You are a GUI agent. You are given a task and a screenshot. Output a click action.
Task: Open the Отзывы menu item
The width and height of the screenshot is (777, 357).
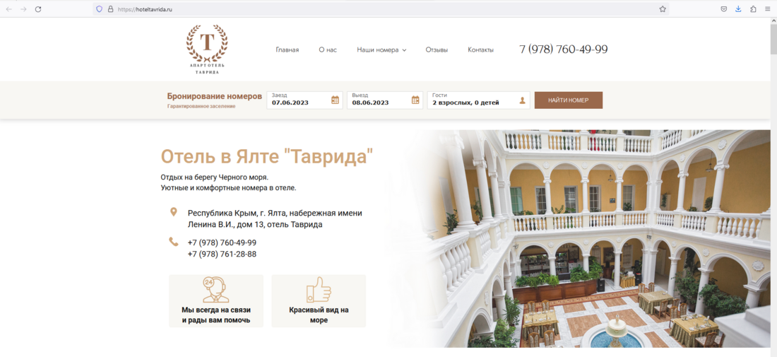pyautogui.click(x=437, y=49)
